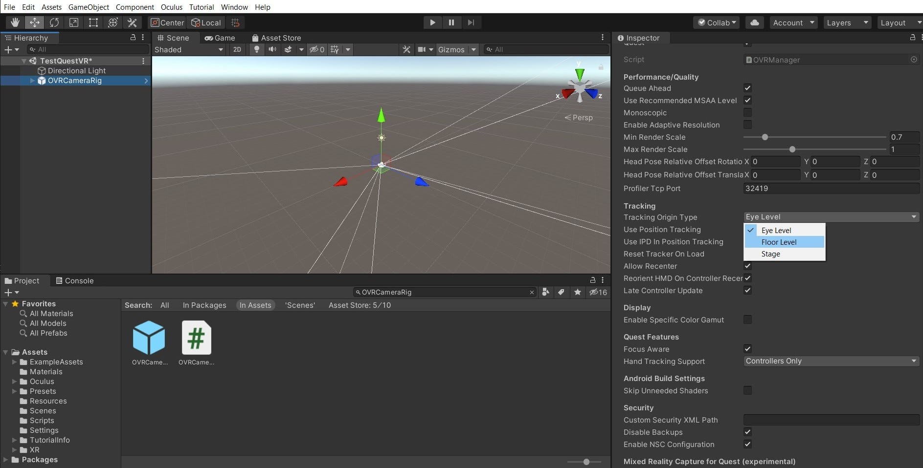Select the Move tool

pos(35,22)
